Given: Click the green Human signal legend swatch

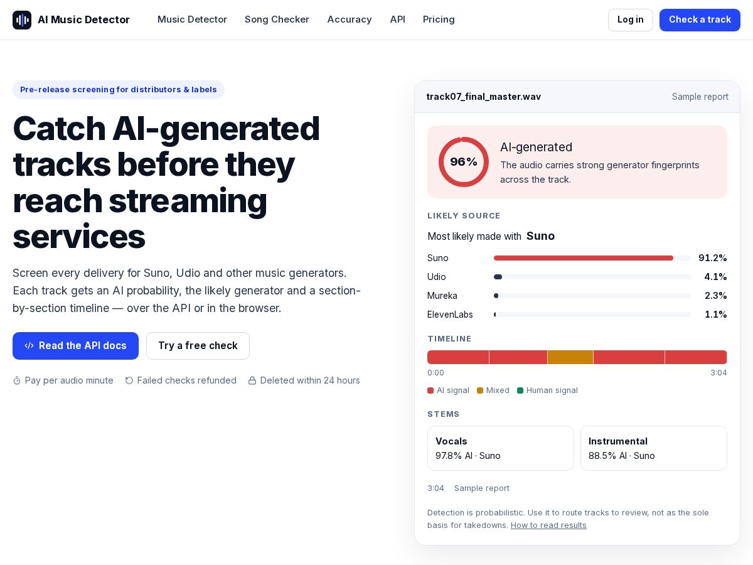Looking at the screenshot, I should [x=520, y=390].
